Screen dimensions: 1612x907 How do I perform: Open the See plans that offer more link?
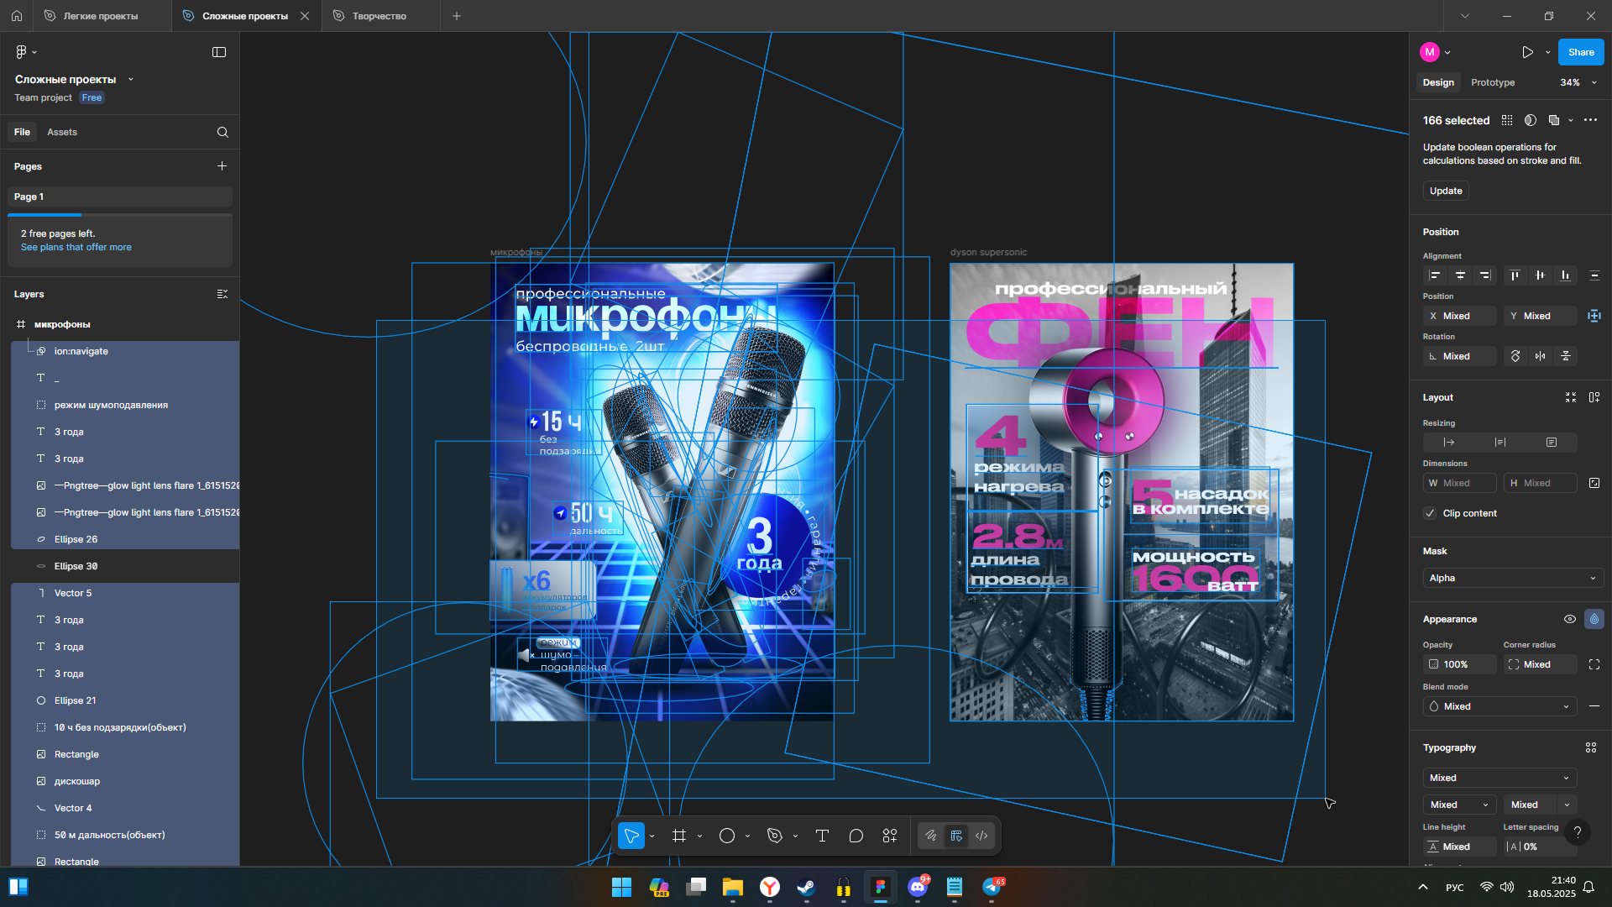click(76, 247)
